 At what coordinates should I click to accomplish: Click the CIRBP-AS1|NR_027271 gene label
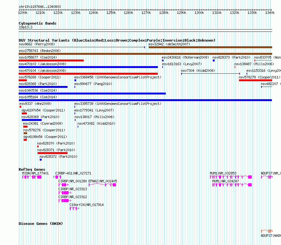tap(73, 173)
